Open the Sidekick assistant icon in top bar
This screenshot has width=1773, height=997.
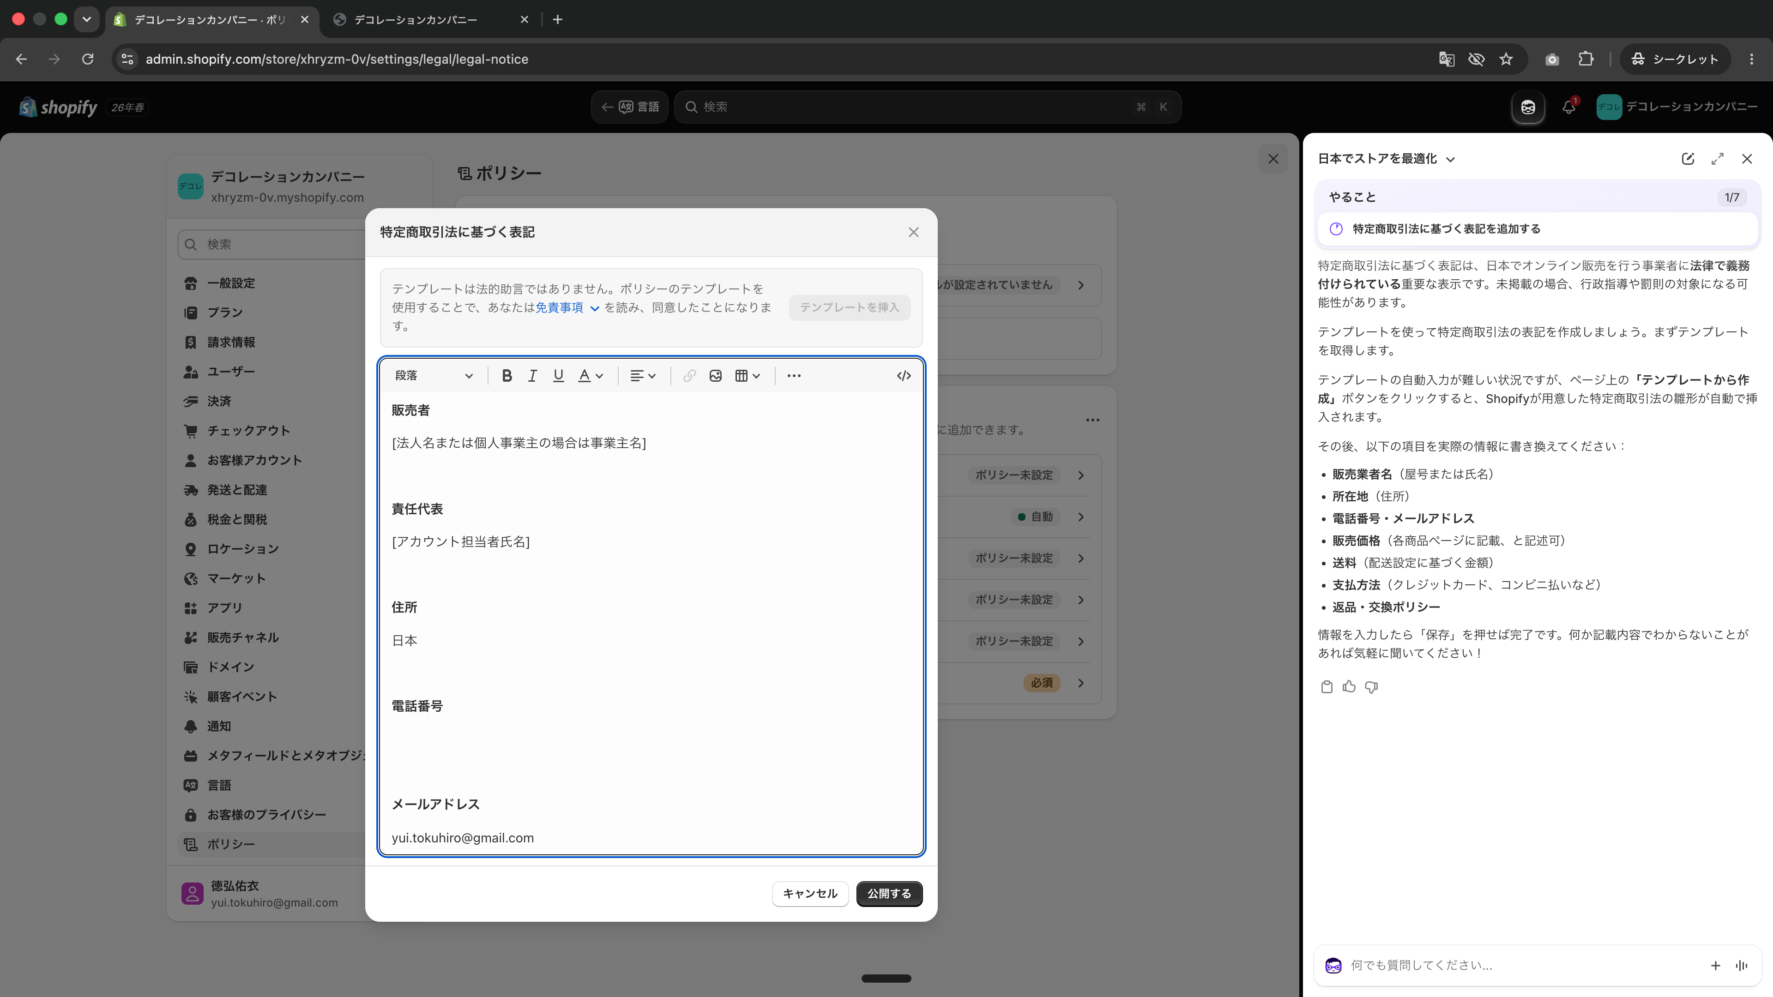coord(1528,107)
